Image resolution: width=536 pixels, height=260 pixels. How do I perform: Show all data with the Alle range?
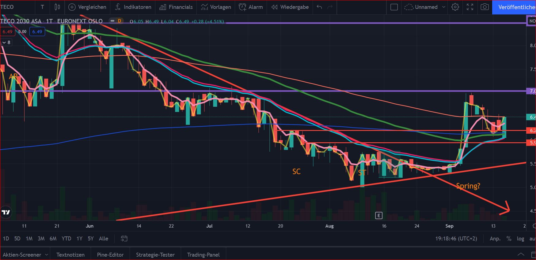click(x=104, y=239)
